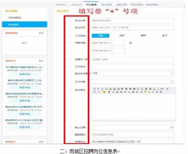Select 实习 as the job type
The width and height of the screenshot is (188, 154).
(x=164, y=35)
